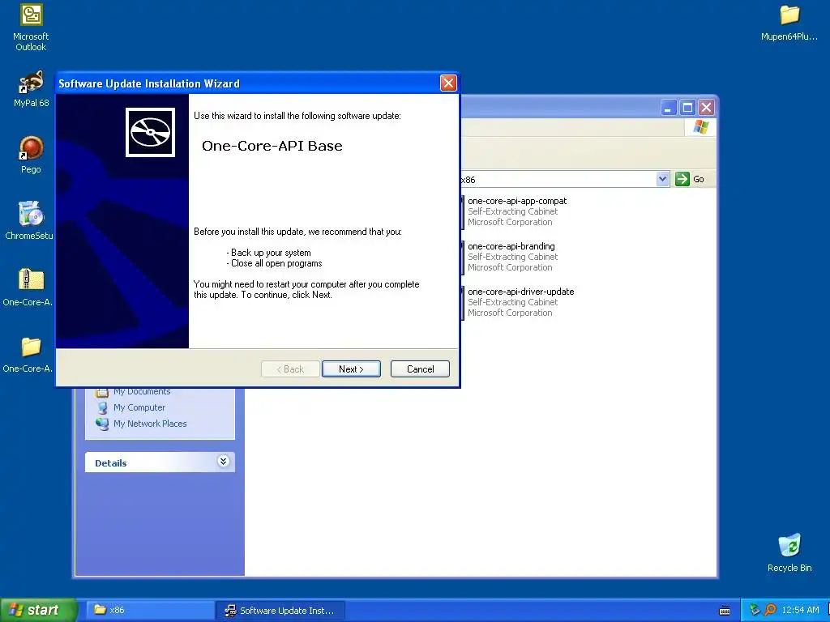Select the One-Core-API folder on desktop
Viewport: 830px width, 622px height.
(x=28, y=355)
